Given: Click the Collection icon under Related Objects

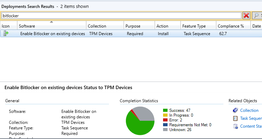Looking at the screenshot, I should (x=235, y=110).
